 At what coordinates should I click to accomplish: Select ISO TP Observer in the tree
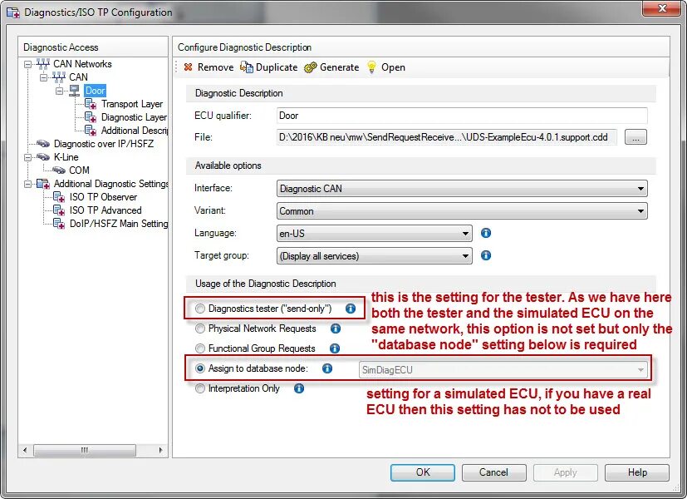(x=103, y=197)
